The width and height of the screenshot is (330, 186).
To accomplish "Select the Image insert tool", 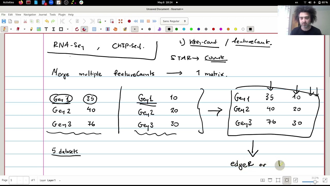I will point(39,29).
